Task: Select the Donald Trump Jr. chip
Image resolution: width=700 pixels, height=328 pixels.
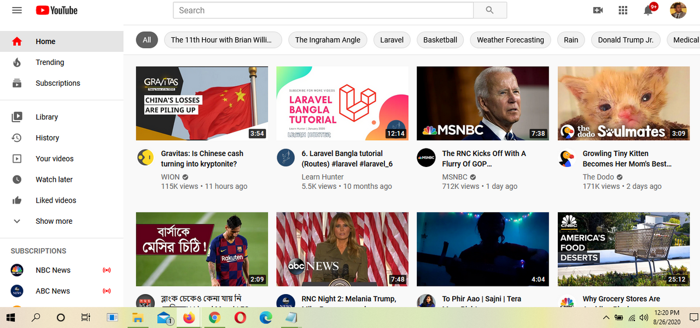Action: point(626,40)
